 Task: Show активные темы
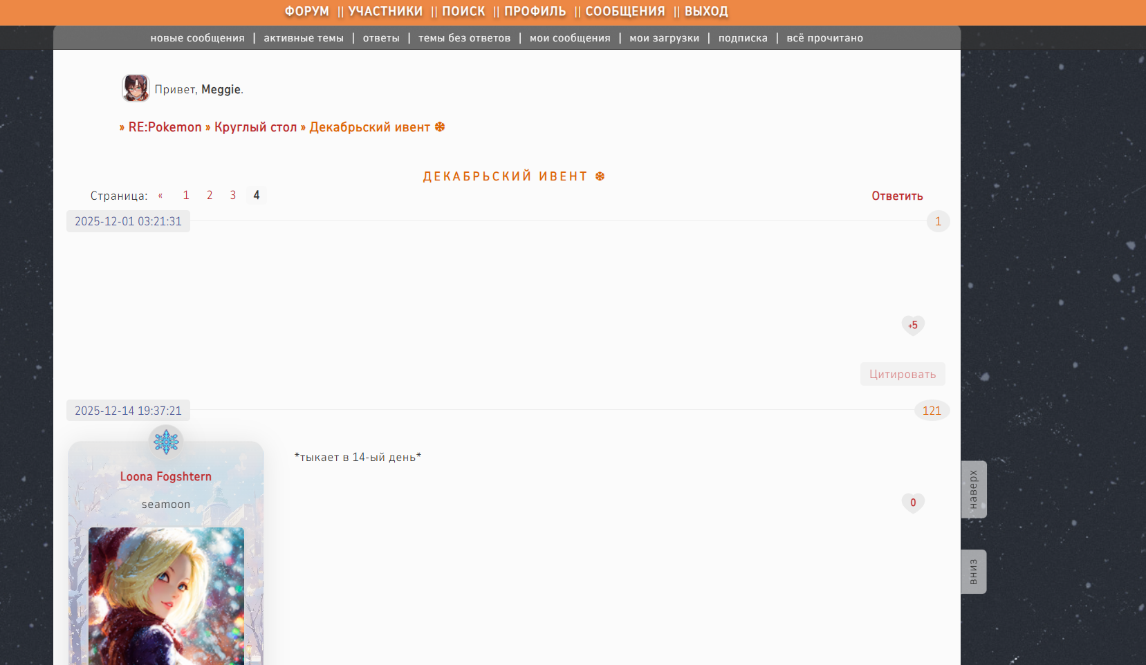pyautogui.click(x=304, y=38)
